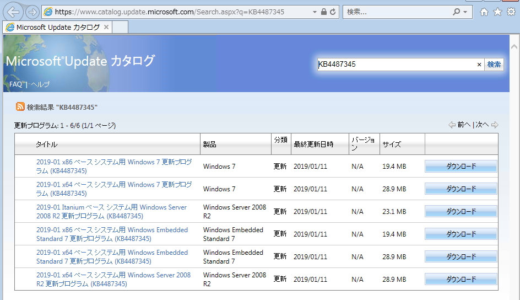This screenshot has width=520, height=300.
Task: Close the Microsoft Update カタログ tab
Action: point(106,27)
